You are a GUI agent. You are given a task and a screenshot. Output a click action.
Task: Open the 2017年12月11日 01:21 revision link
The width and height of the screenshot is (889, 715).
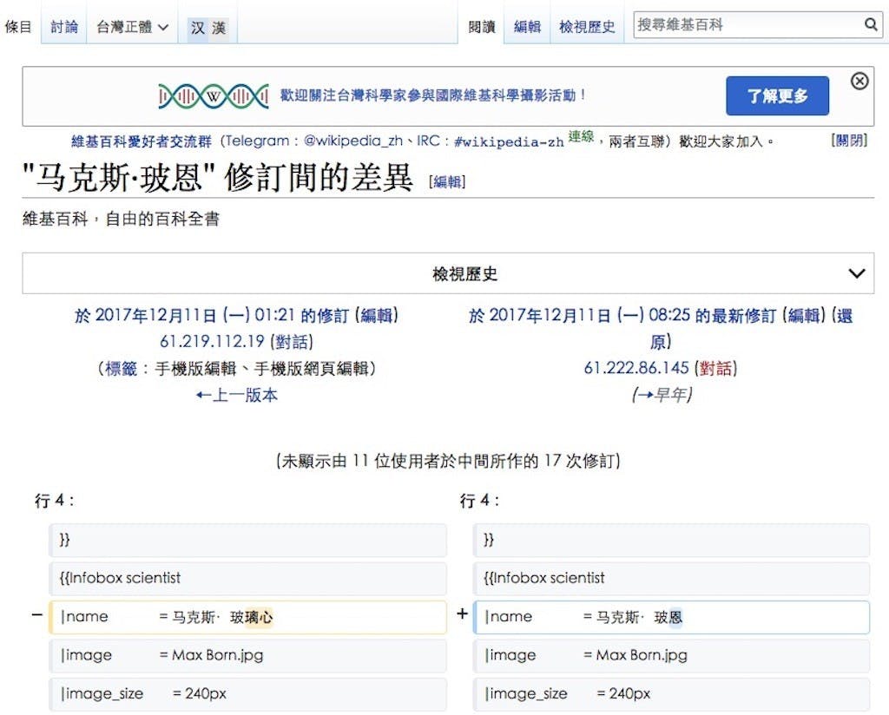point(211,315)
